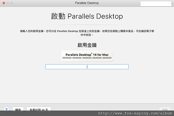Screen dimensions: 174x116
Task: Click the 啟動 Parallels Desktop title
Action: coord(87,16)
